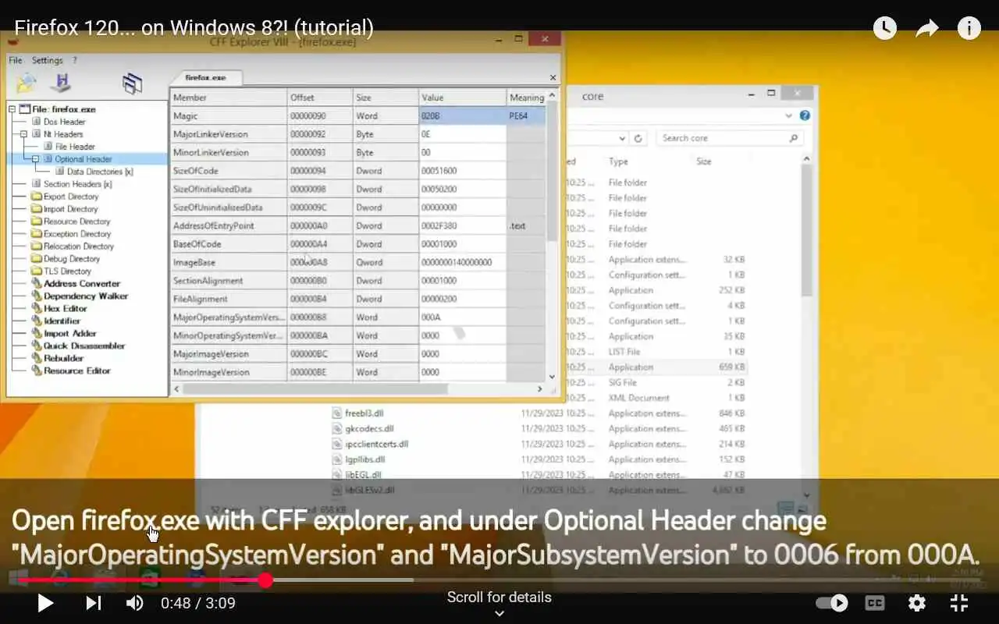Click the Member column header
Viewport: 999px width, 624px height.
[x=229, y=97]
